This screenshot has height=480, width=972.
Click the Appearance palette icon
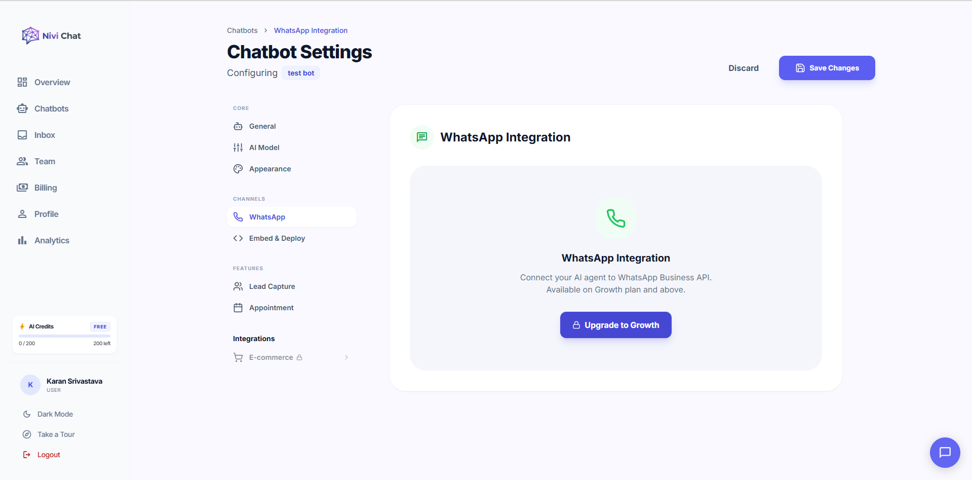[238, 169]
